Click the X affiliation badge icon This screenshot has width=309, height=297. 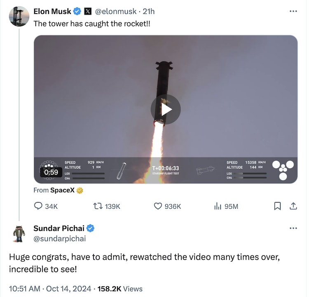(88, 11)
